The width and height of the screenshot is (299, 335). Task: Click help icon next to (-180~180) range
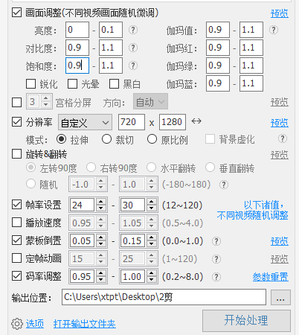click(224, 185)
